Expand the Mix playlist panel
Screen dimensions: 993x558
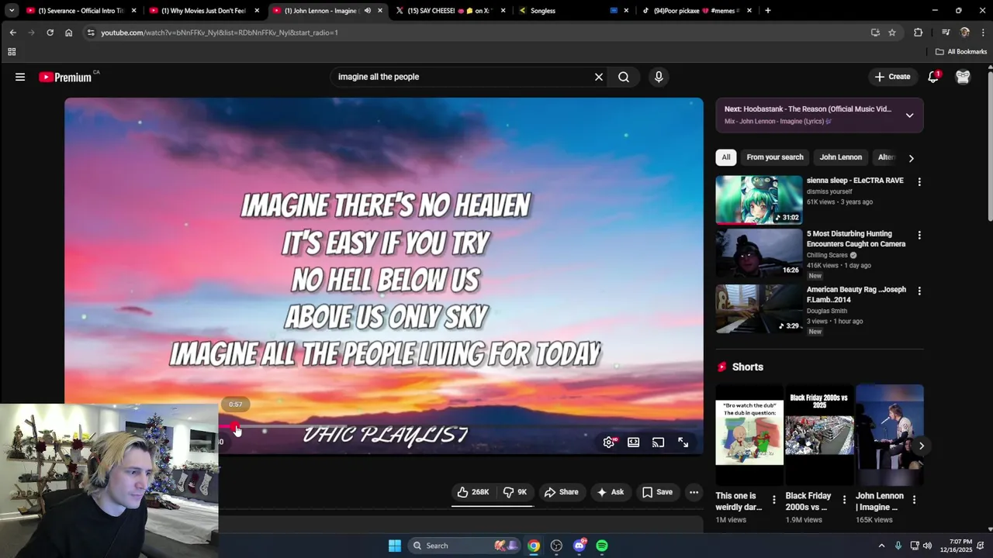(909, 115)
